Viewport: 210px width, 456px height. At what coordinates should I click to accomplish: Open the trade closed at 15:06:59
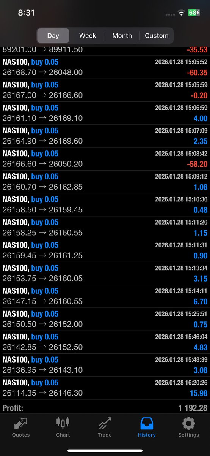105,113
